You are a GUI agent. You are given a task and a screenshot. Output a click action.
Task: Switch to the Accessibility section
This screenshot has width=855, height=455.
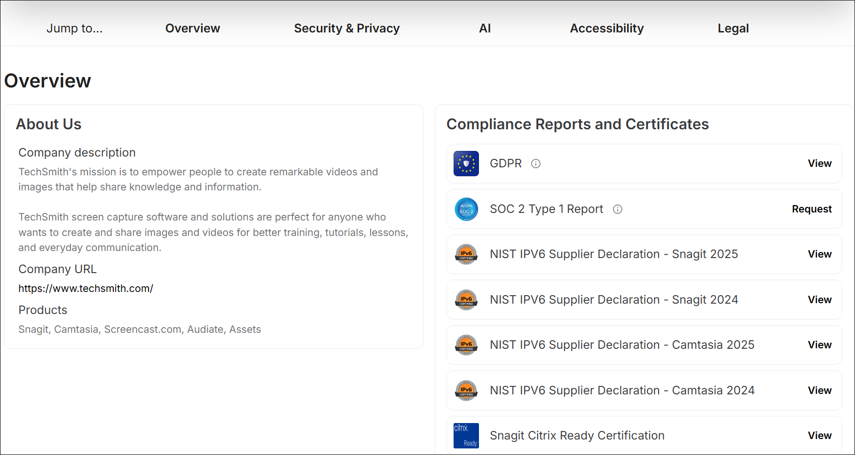[x=606, y=28]
